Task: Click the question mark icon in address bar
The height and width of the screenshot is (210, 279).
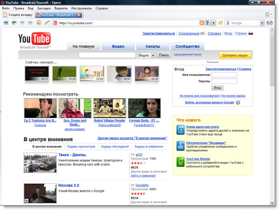Action: [207, 23]
